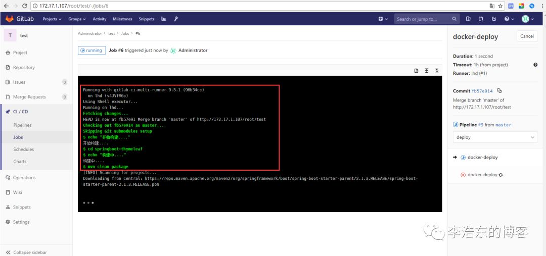Open the merge requests icon in the top bar
This screenshot has width=546, height=256.
[481, 19]
